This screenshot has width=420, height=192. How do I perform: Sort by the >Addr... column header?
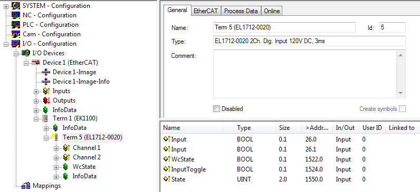pyautogui.click(x=318, y=128)
